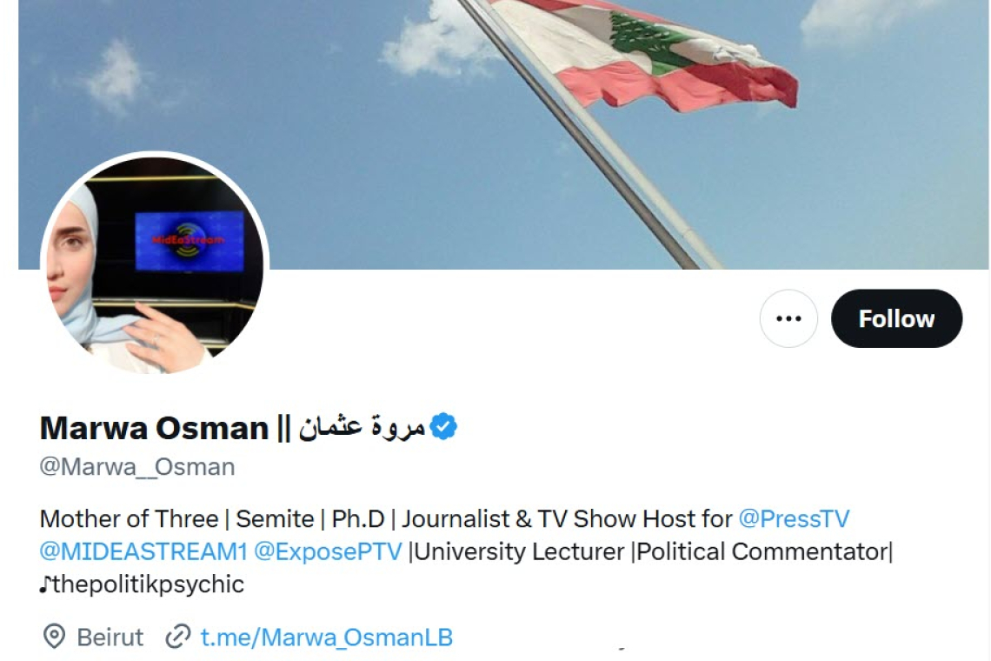
Task: Open the Lebanese flag header image
Action: (503, 134)
